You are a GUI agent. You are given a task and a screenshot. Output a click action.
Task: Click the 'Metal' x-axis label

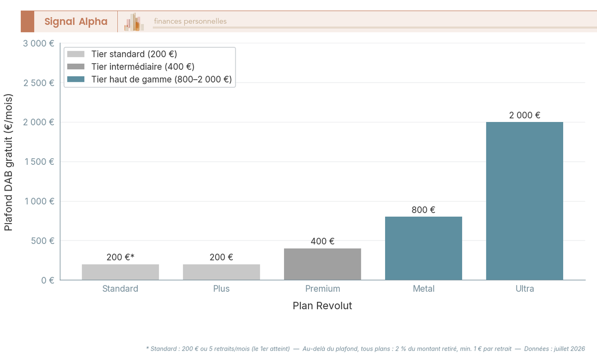pos(423,289)
